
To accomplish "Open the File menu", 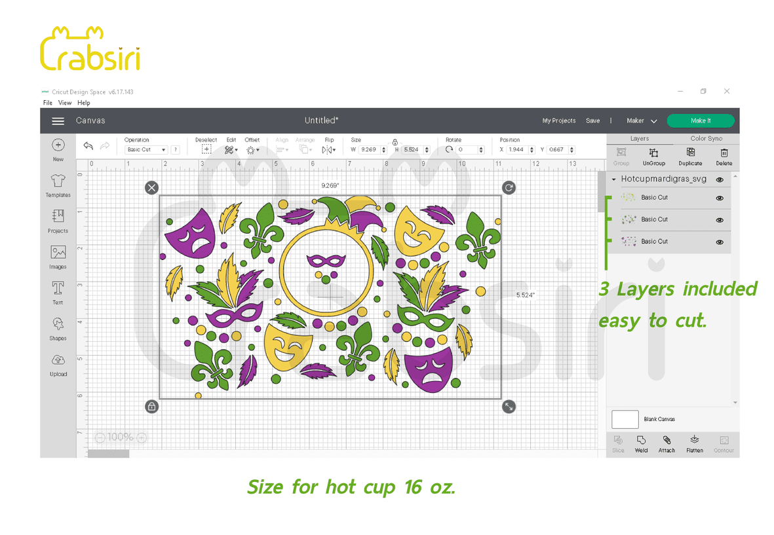I will click(x=47, y=103).
